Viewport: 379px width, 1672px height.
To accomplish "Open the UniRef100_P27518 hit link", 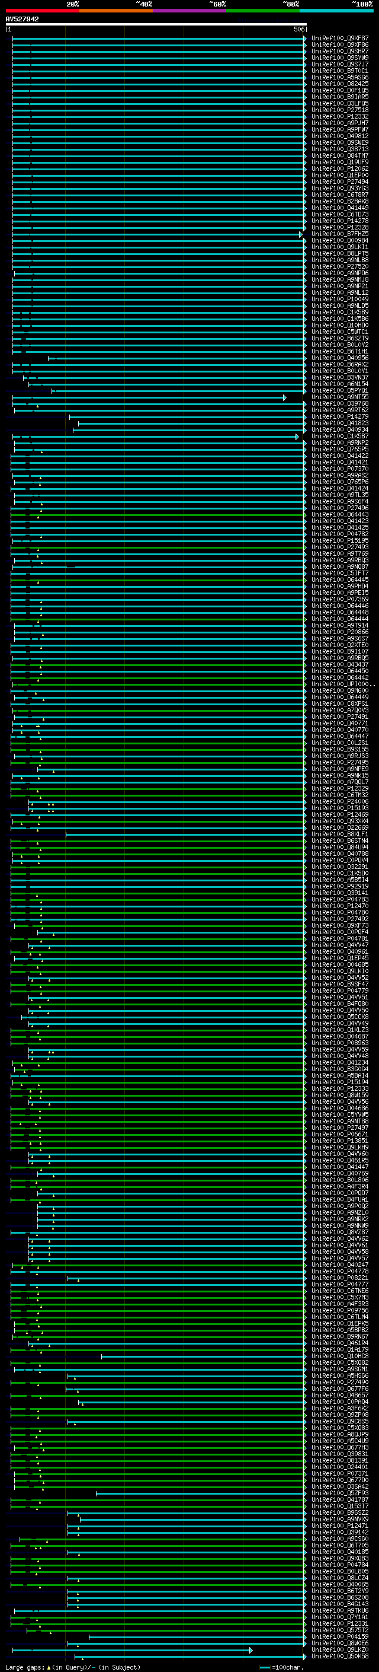I will click(x=339, y=110).
